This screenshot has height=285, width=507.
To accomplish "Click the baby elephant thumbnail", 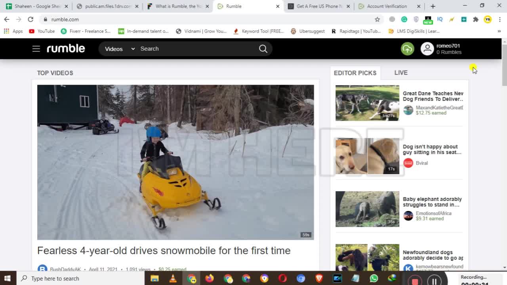I will pyautogui.click(x=367, y=209).
